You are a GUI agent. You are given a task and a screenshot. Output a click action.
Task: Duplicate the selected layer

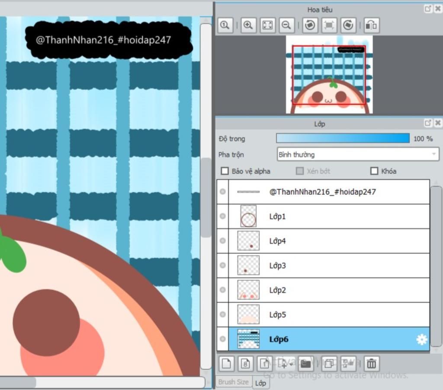tap(329, 364)
